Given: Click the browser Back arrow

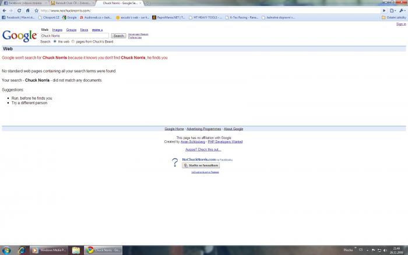Looking at the screenshot, I should (4, 10).
